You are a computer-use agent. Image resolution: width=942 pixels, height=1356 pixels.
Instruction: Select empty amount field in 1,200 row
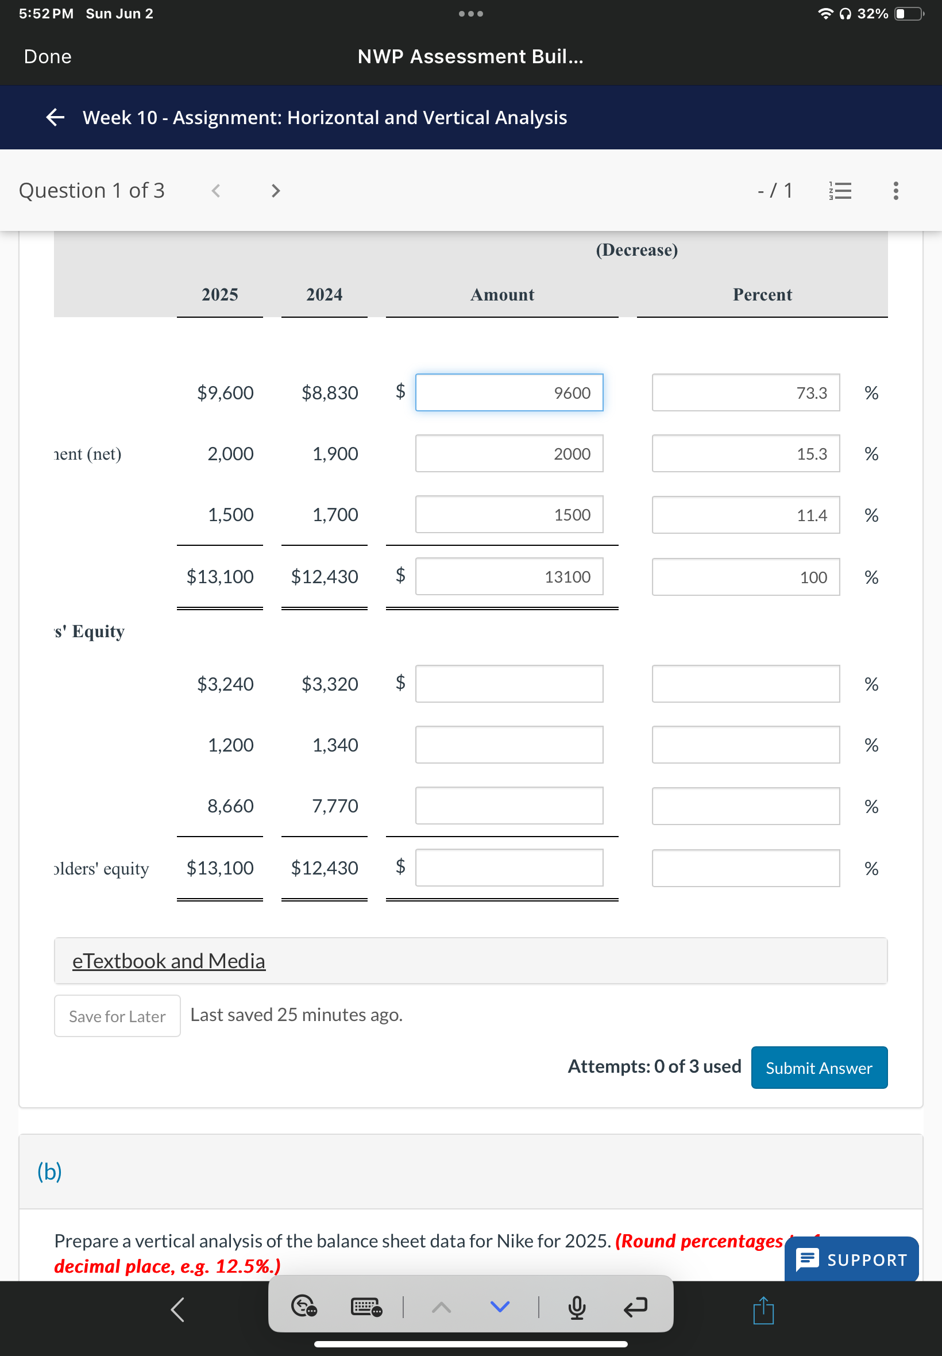(509, 745)
